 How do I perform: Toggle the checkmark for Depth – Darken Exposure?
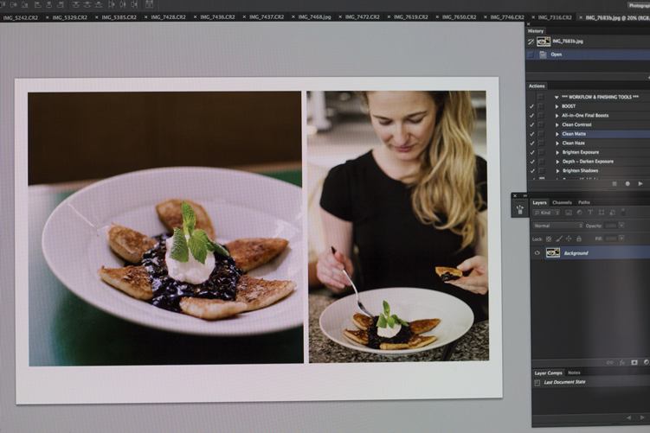(532, 162)
